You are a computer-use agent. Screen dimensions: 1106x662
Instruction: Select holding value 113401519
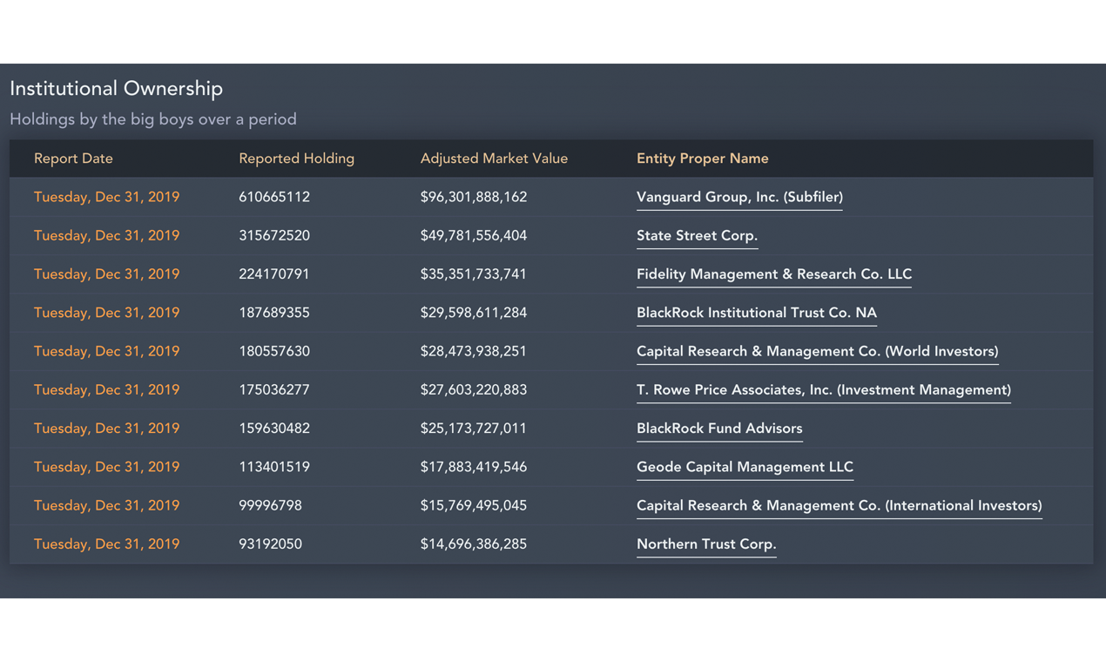(x=274, y=466)
